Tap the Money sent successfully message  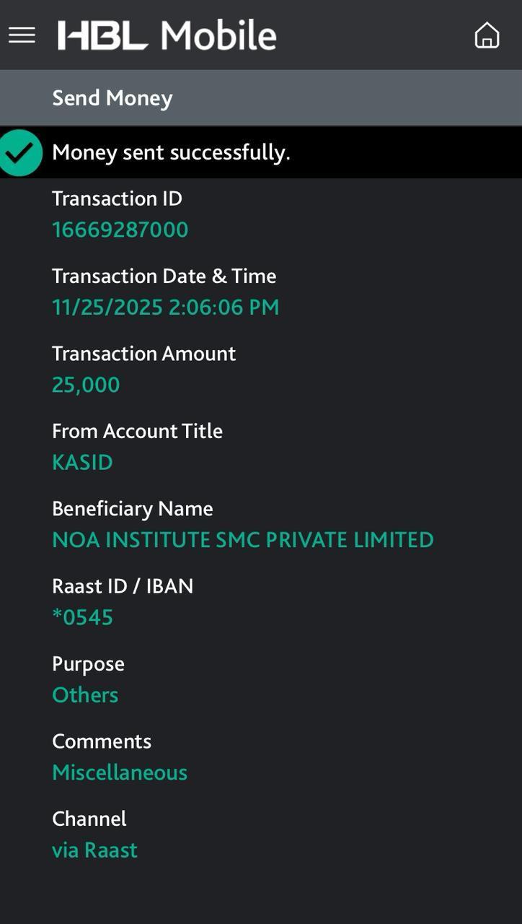171,152
